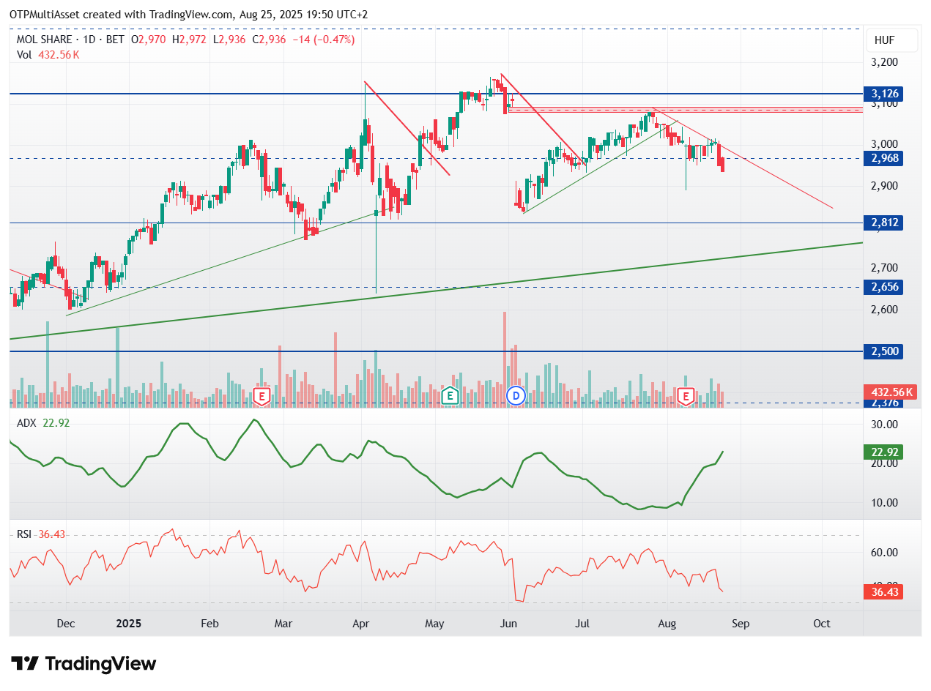Click the open value O2,970
The height and width of the screenshot is (691, 931).
[149, 40]
